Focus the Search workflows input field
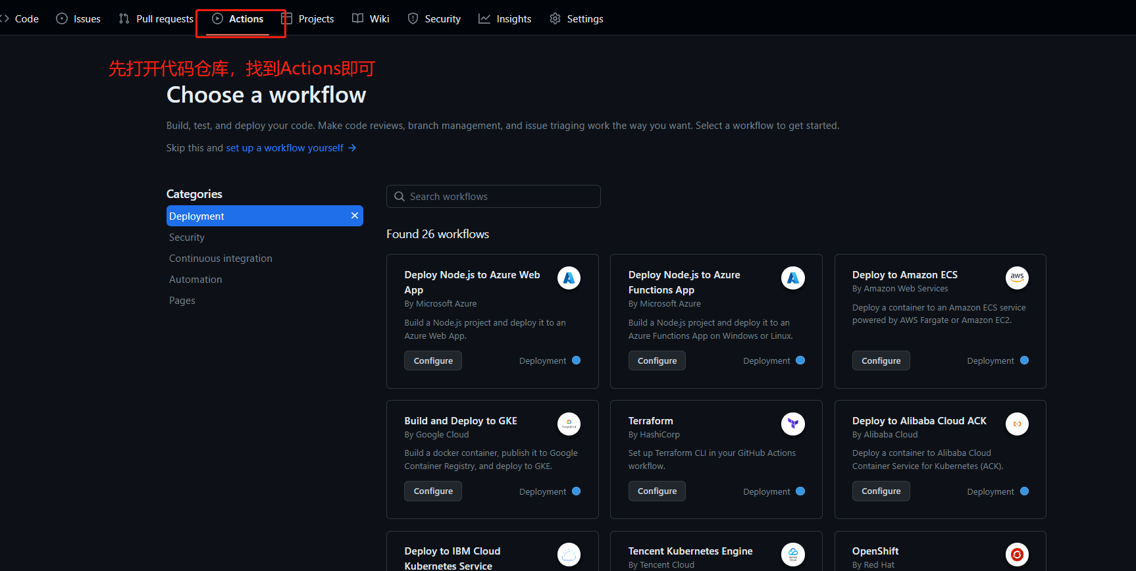The image size is (1136, 571). tap(494, 197)
